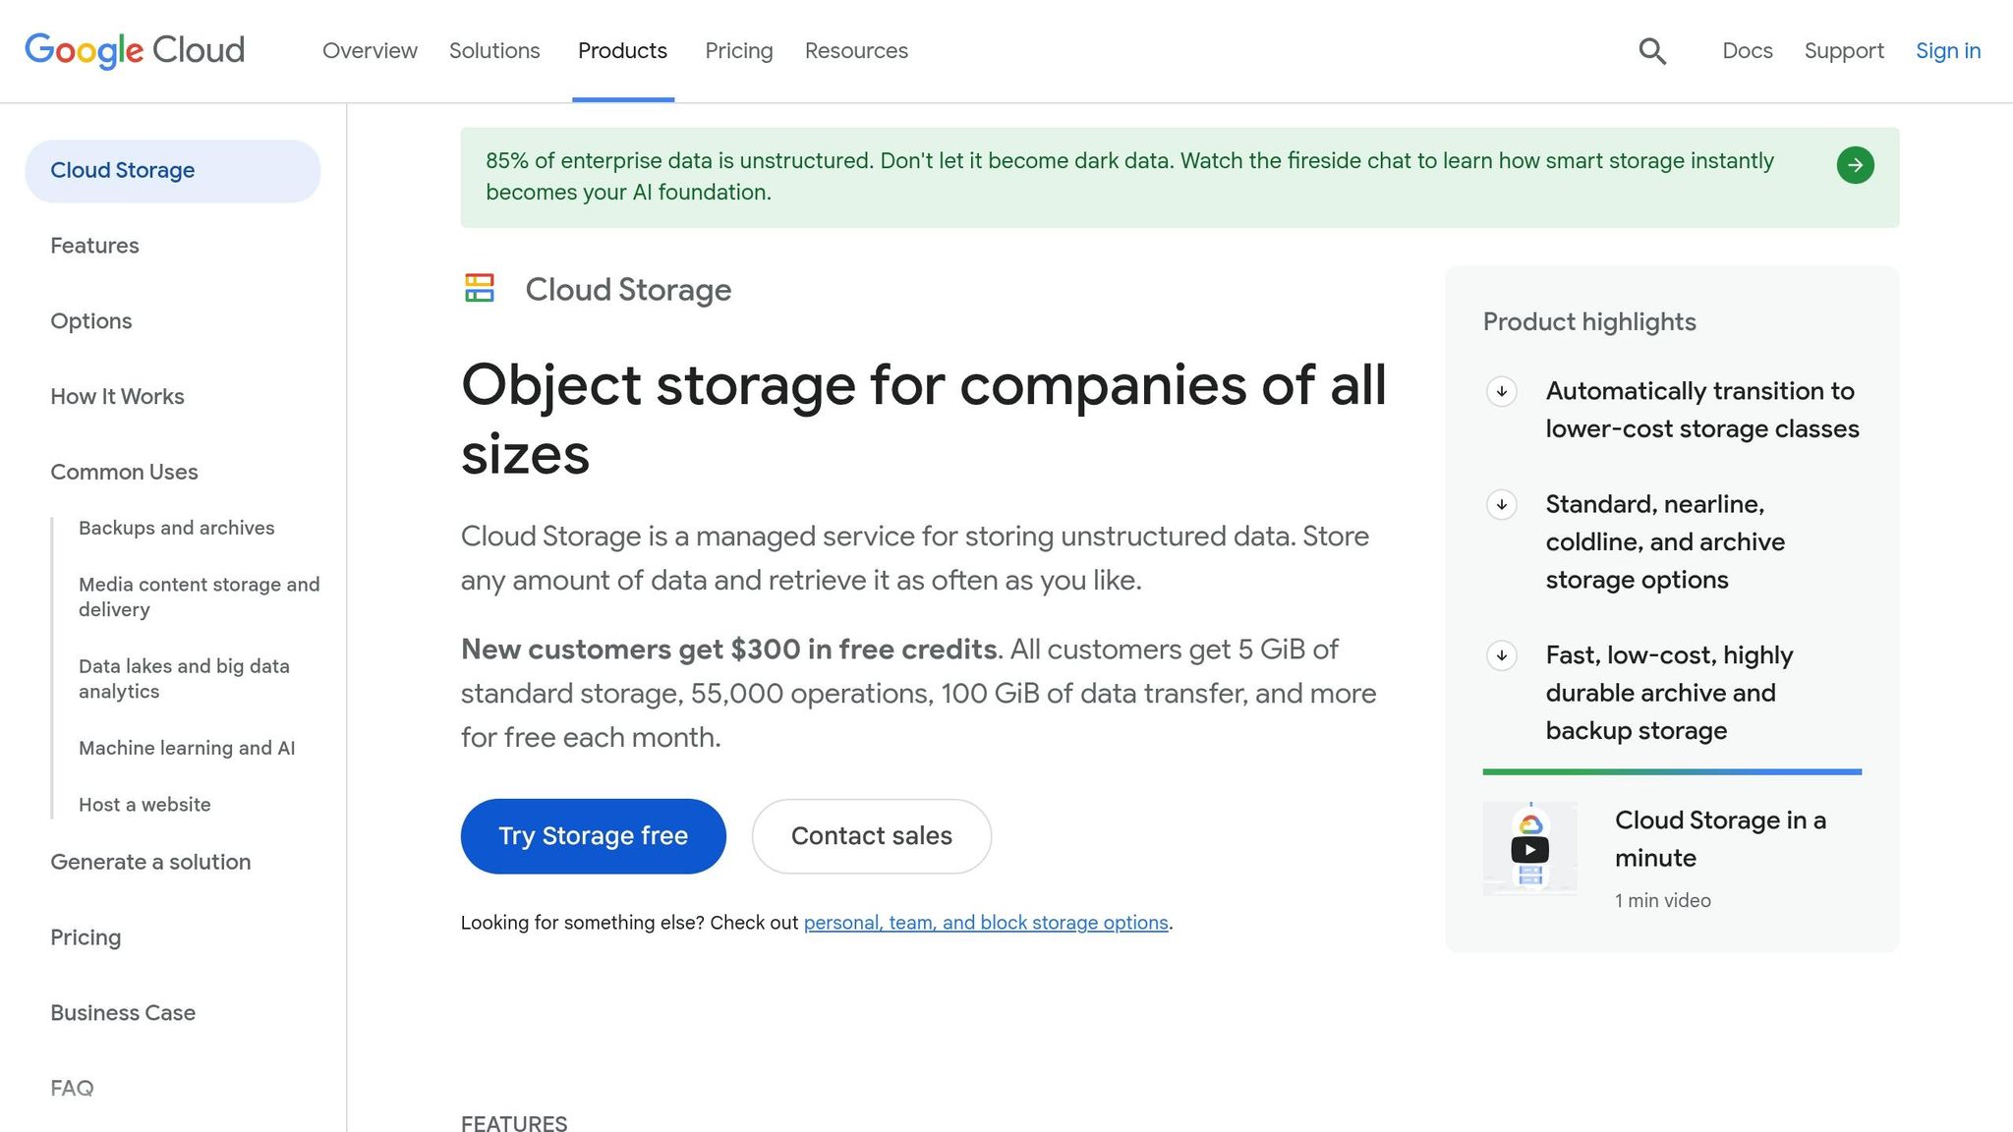Click the green fireside chat banner text
This screenshot has width=2013, height=1132.
pyautogui.click(x=1129, y=177)
